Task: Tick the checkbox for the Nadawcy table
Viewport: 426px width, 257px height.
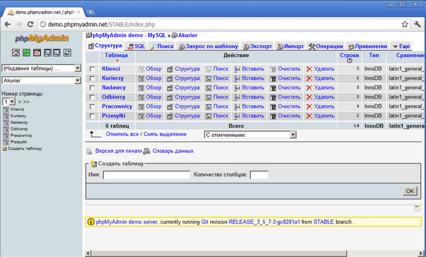Action: tap(92, 88)
